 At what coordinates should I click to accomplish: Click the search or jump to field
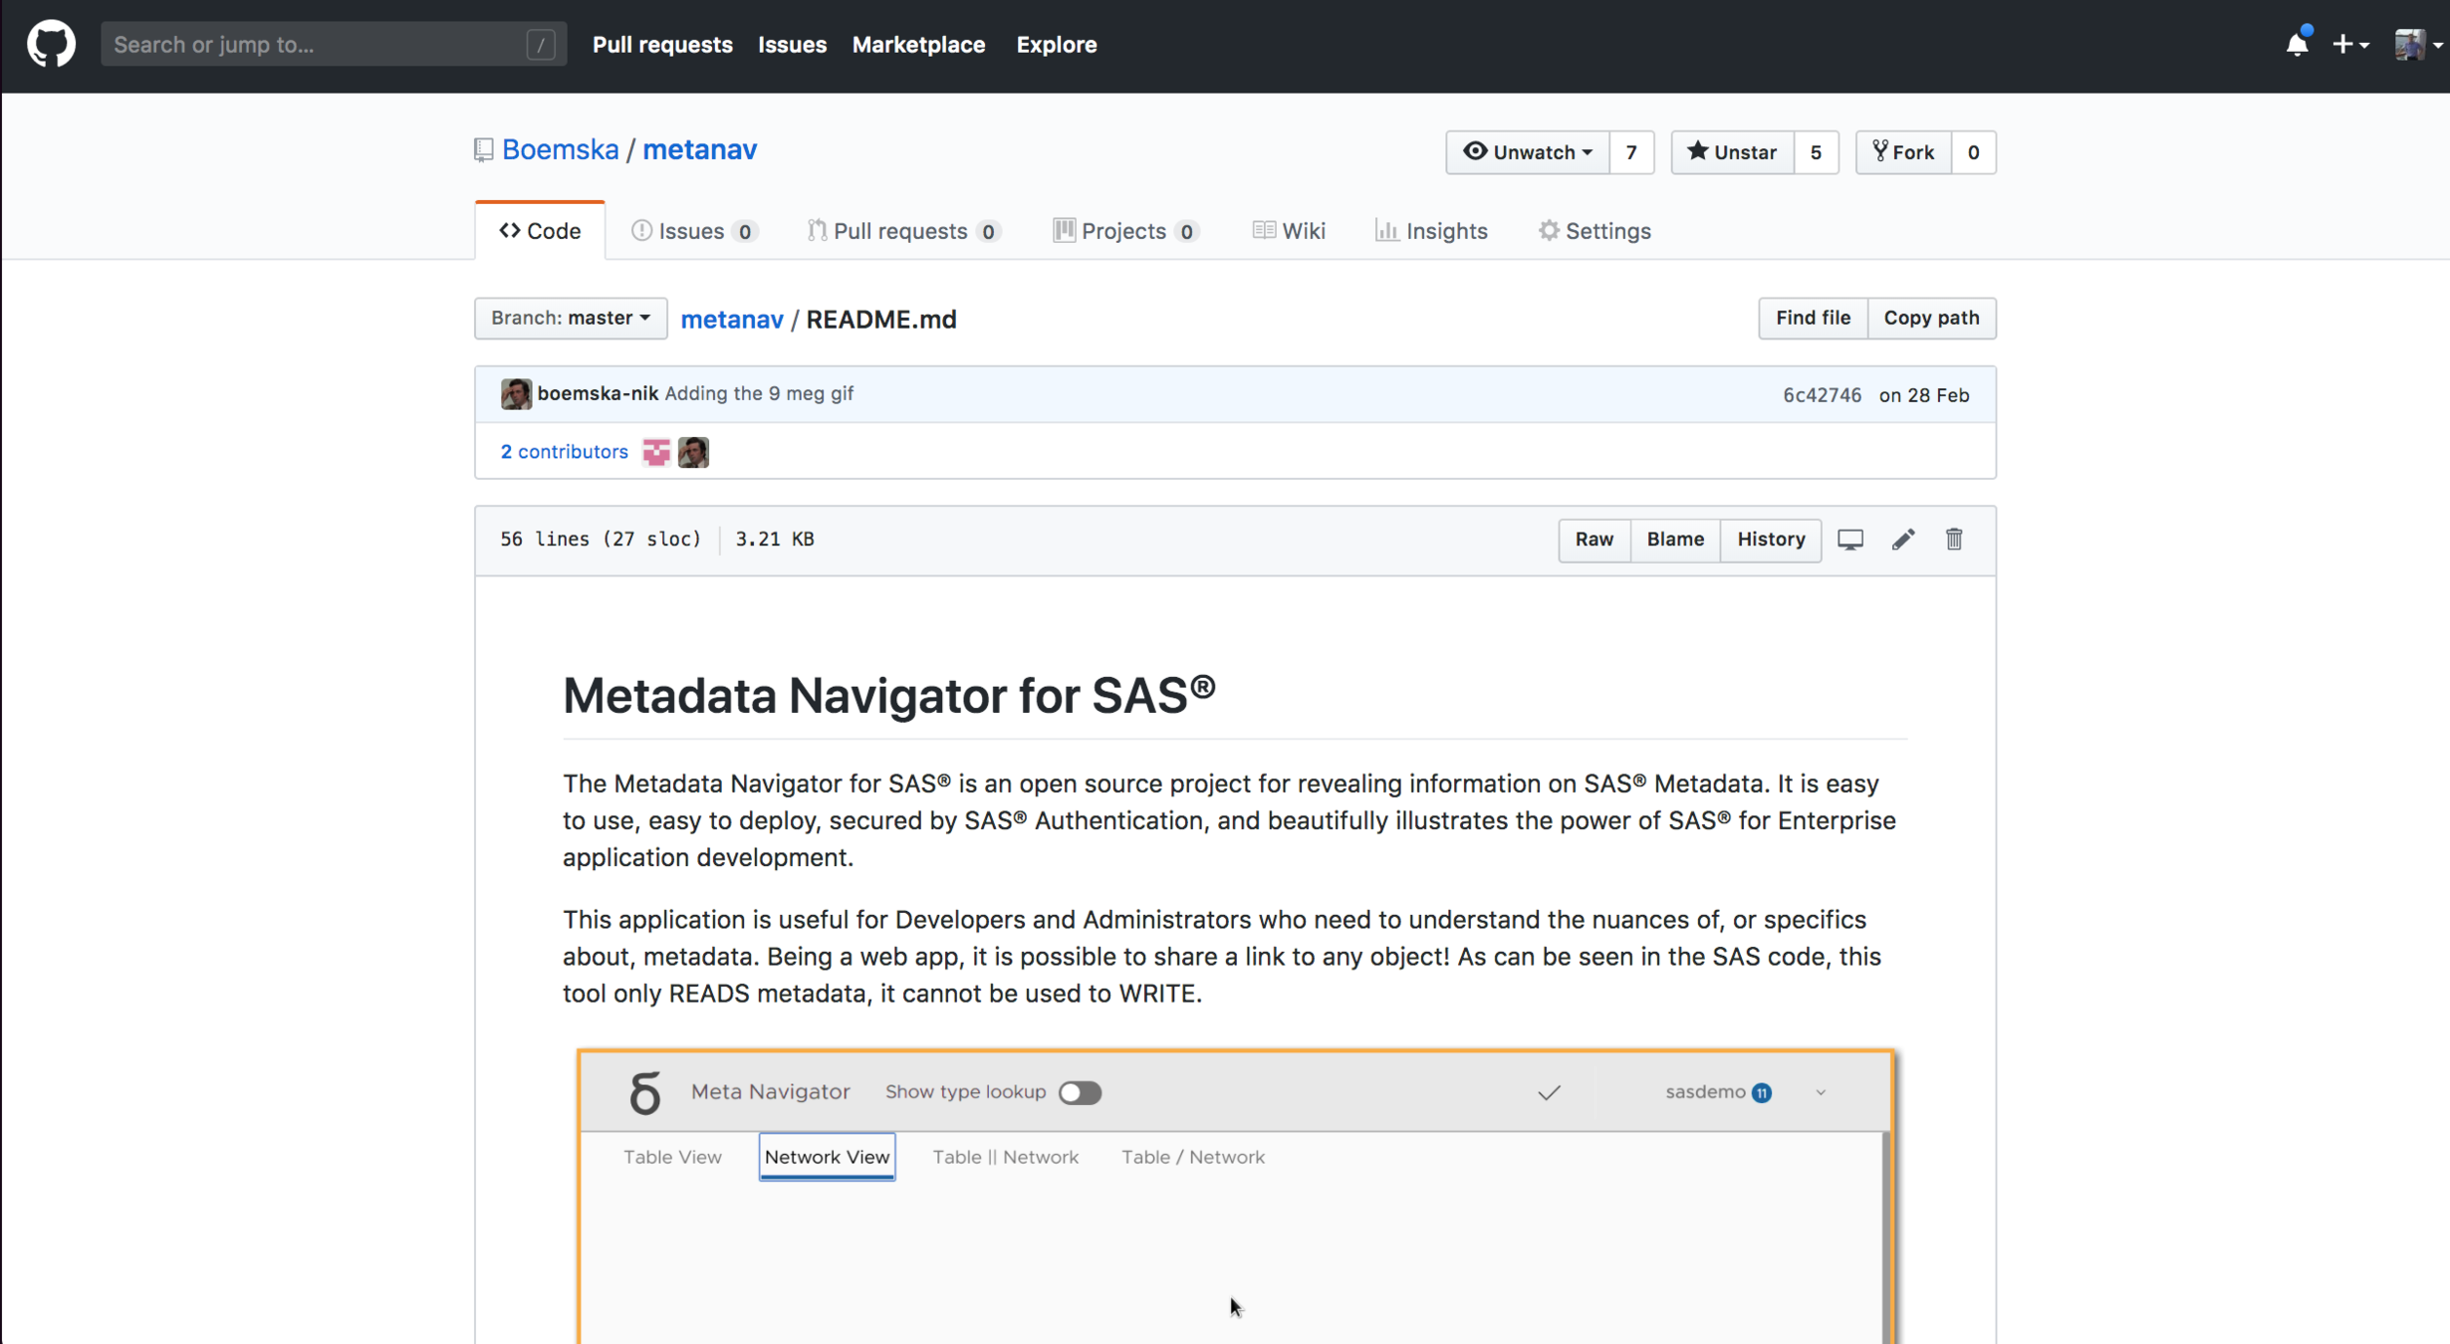[319, 45]
